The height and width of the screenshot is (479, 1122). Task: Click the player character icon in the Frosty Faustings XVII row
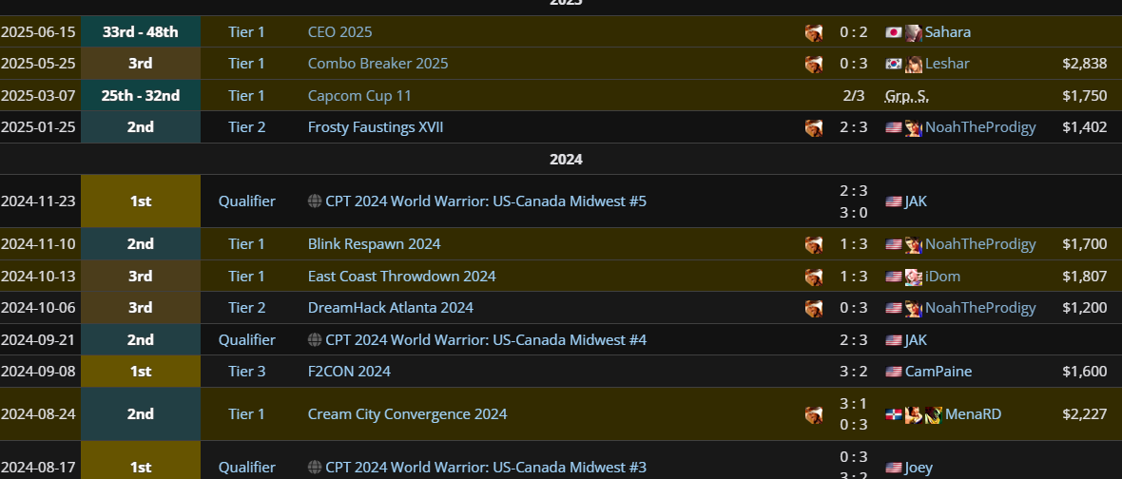point(814,127)
